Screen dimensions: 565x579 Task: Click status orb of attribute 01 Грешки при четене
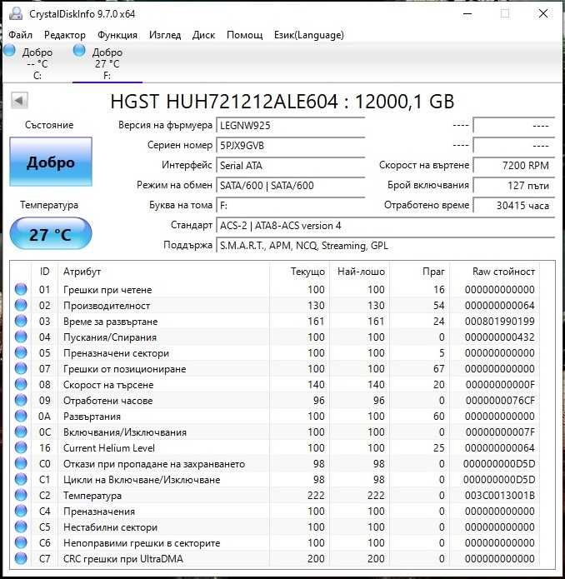21,289
